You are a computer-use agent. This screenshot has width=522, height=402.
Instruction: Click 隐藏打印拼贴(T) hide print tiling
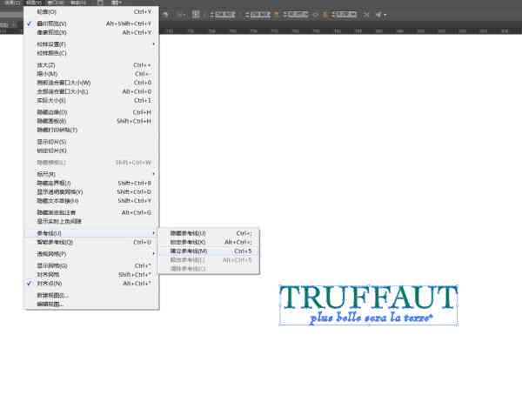click(91, 130)
